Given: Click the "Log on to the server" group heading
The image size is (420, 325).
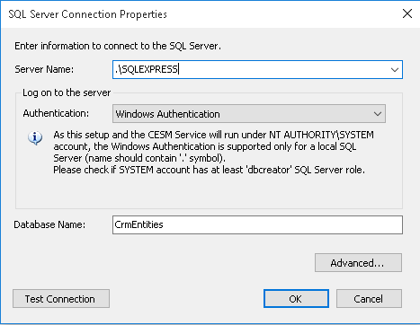Looking at the screenshot, I should click(x=67, y=92).
